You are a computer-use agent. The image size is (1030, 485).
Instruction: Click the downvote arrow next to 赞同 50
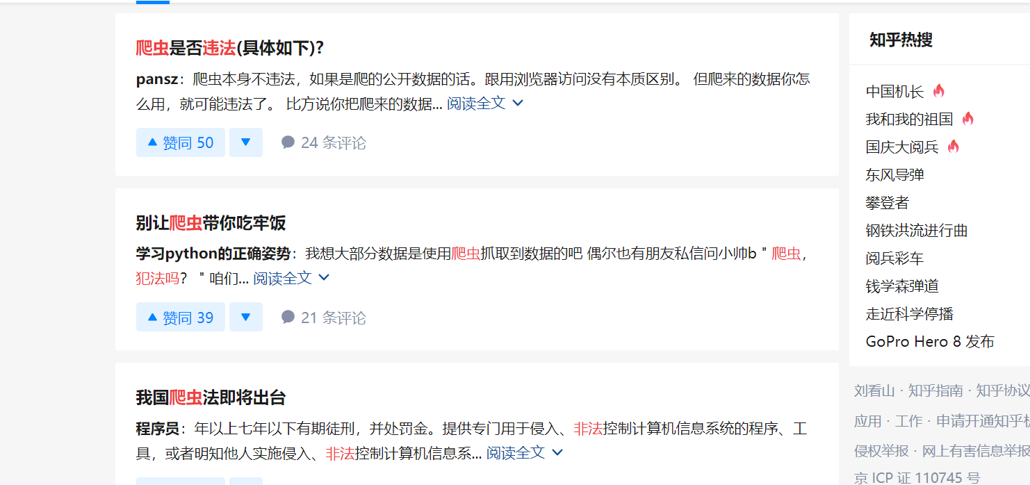point(246,142)
